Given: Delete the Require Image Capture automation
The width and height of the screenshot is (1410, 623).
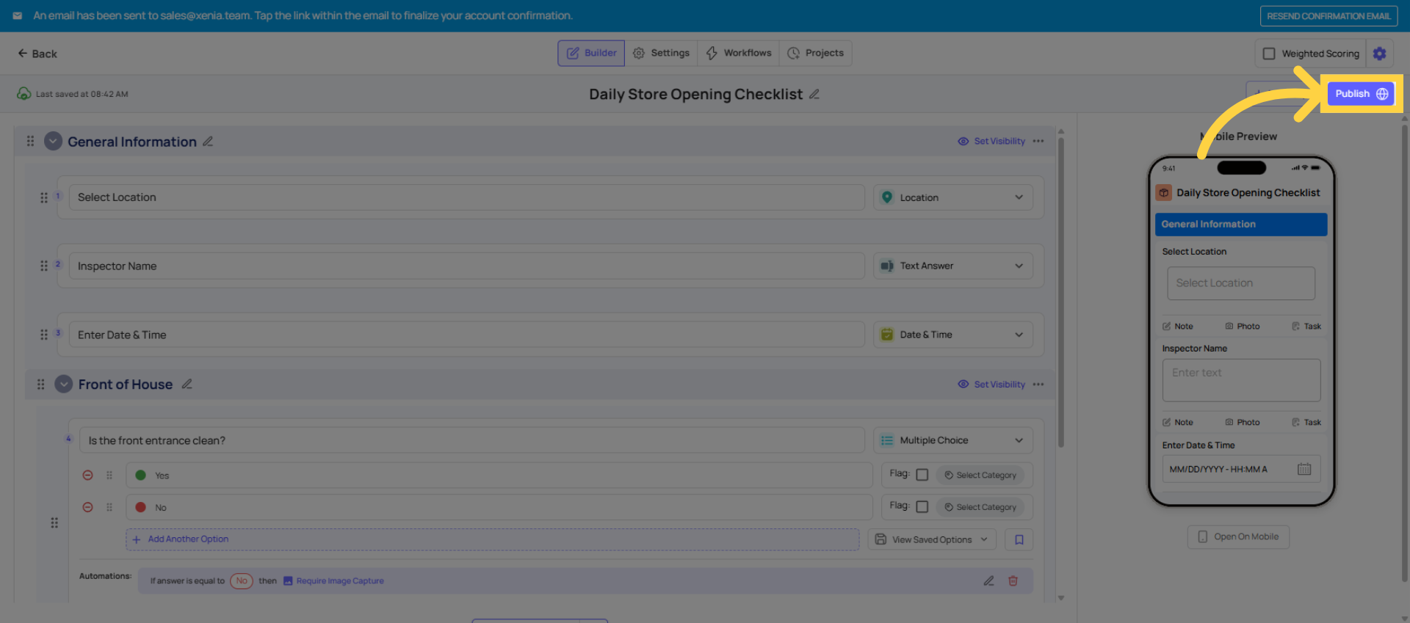Looking at the screenshot, I should [1013, 581].
